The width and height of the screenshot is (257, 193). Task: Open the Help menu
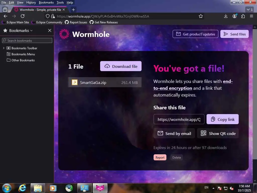click(x=70, y=3)
